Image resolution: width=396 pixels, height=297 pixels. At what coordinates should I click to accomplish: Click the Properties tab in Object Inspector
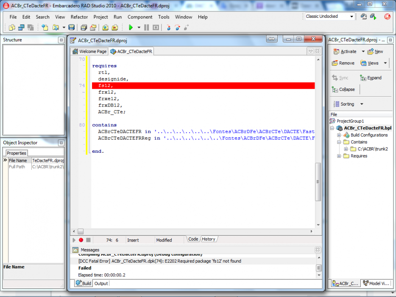pos(17,153)
